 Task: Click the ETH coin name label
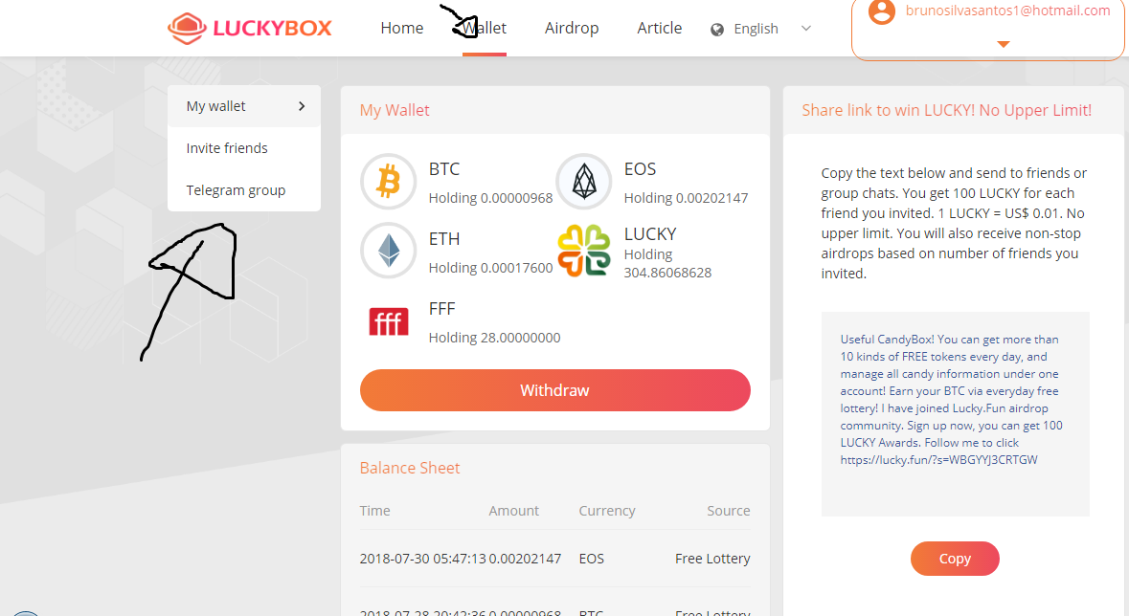click(444, 239)
